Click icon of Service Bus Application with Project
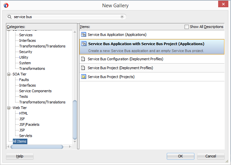 tap(84, 44)
